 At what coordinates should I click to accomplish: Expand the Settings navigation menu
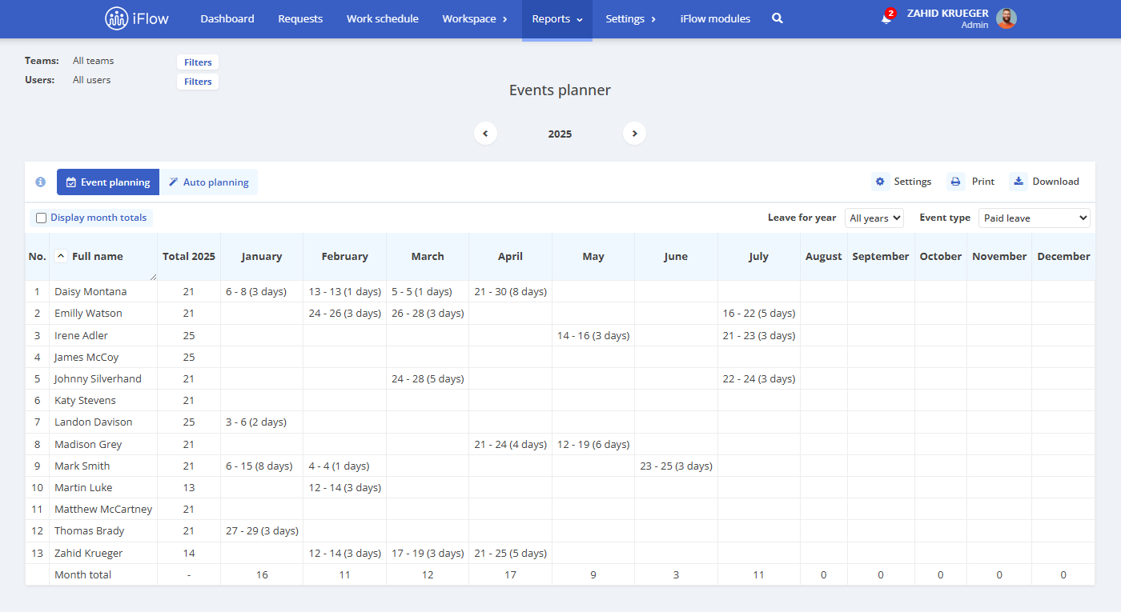coord(631,18)
